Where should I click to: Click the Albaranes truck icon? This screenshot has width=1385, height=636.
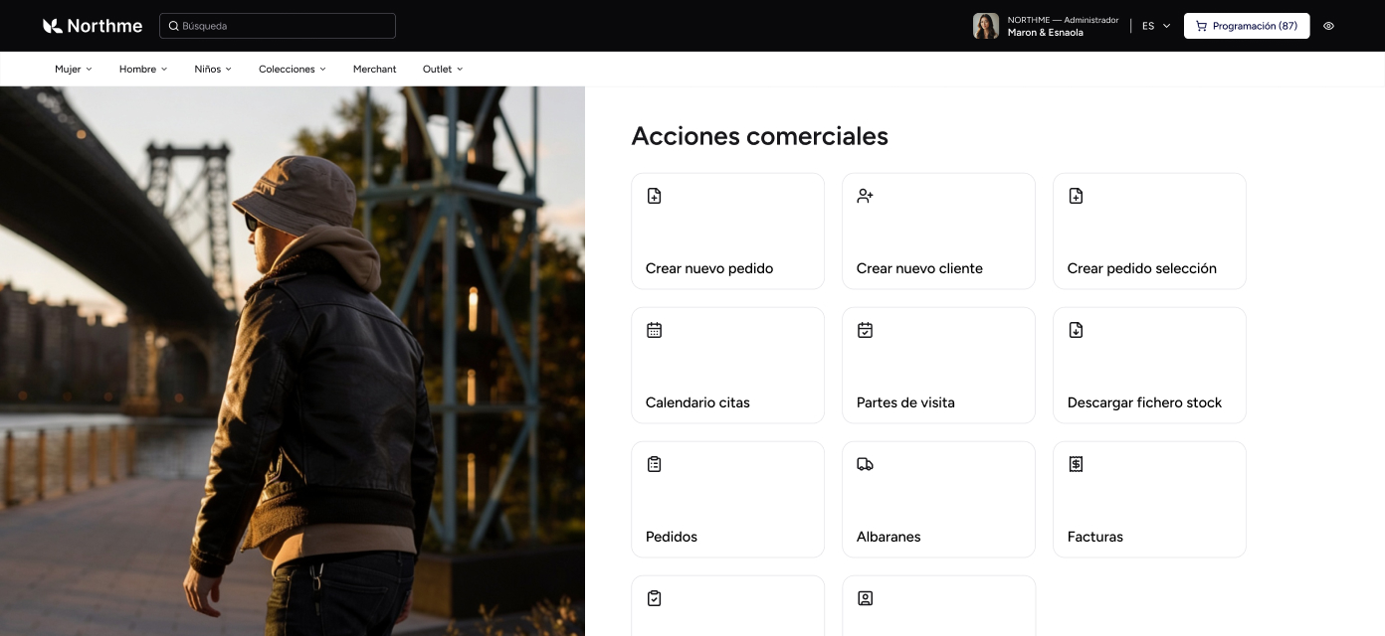[x=865, y=464]
